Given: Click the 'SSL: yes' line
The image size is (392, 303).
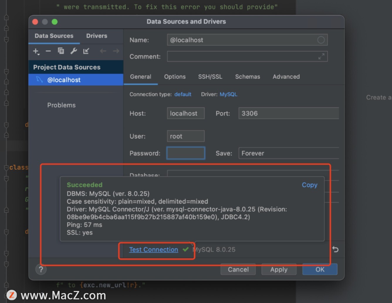Looking at the screenshot, I should coord(80,233).
